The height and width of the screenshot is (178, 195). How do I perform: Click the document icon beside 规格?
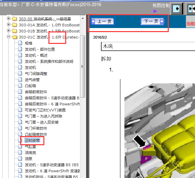(20, 43)
